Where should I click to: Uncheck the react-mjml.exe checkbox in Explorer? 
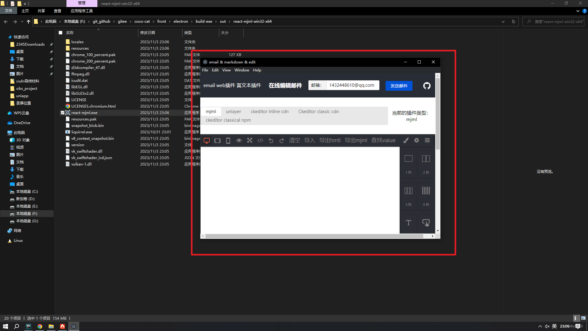(x=62, y=113)
